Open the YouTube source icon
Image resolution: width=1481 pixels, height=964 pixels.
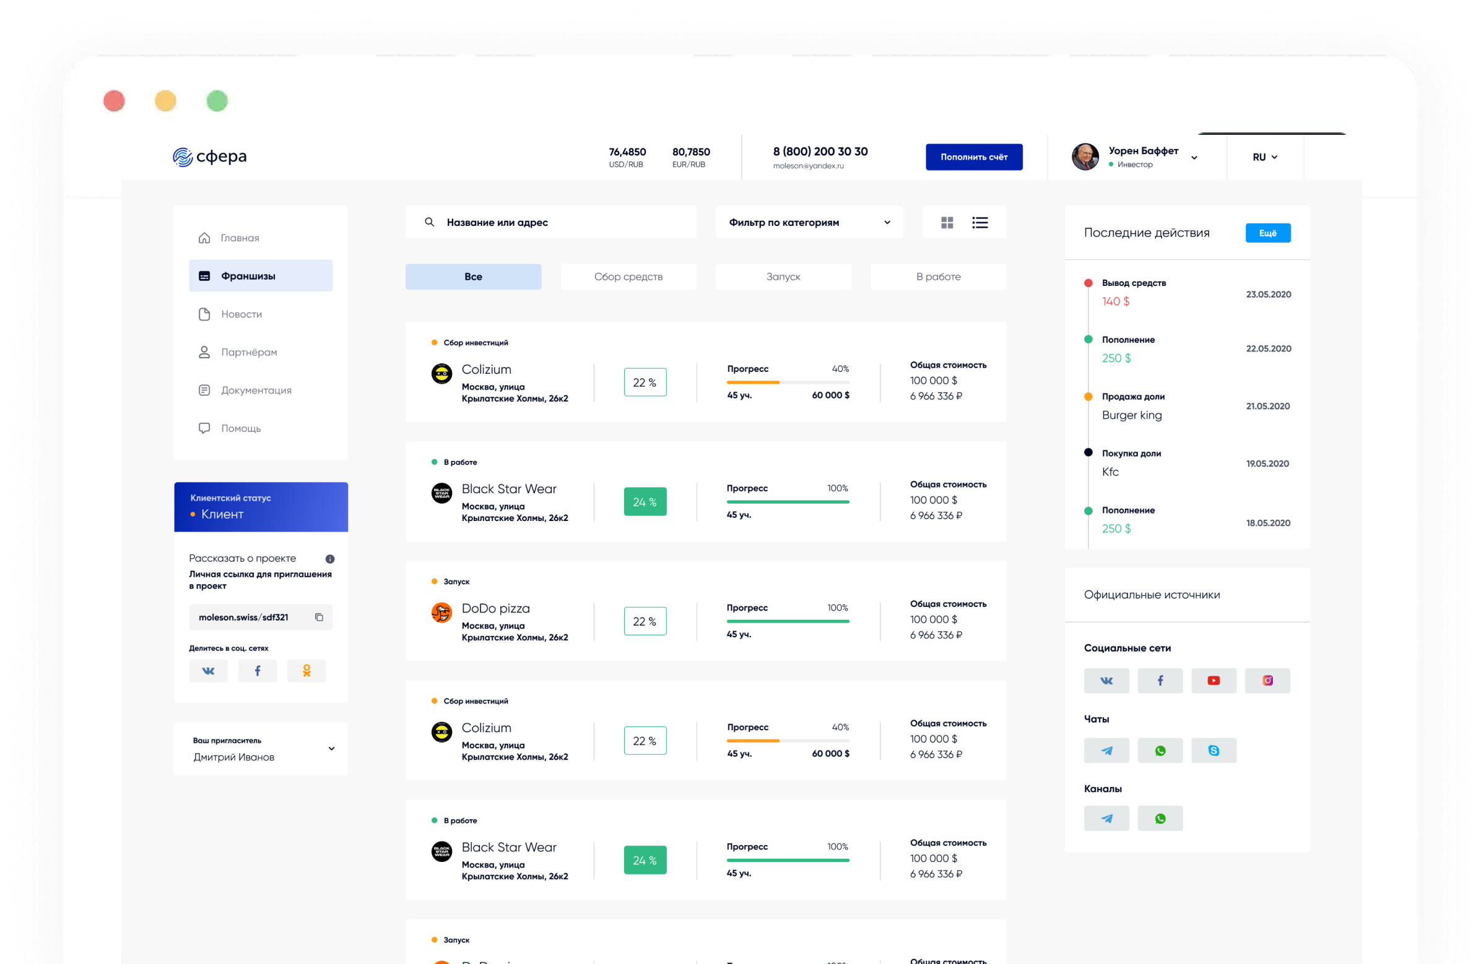click(x=1214, y=680)
